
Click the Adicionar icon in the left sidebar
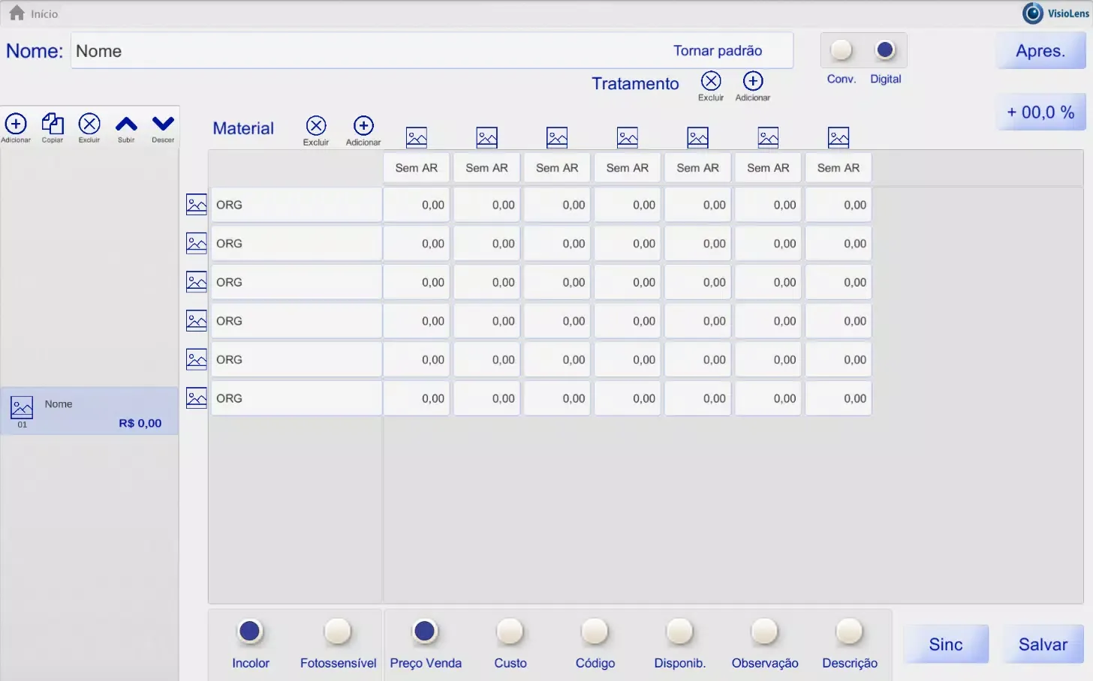[x=16, y=124]
